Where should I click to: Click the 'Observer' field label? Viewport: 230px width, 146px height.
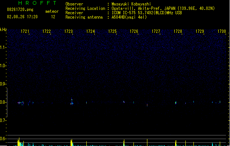tap(74, 4)
